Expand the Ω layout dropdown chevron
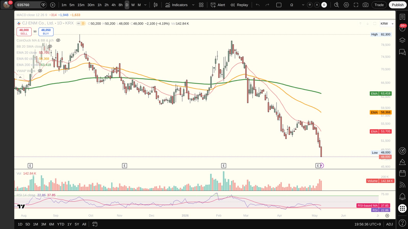The height and width of the screenshot is (229, 408). coord(303,5)
